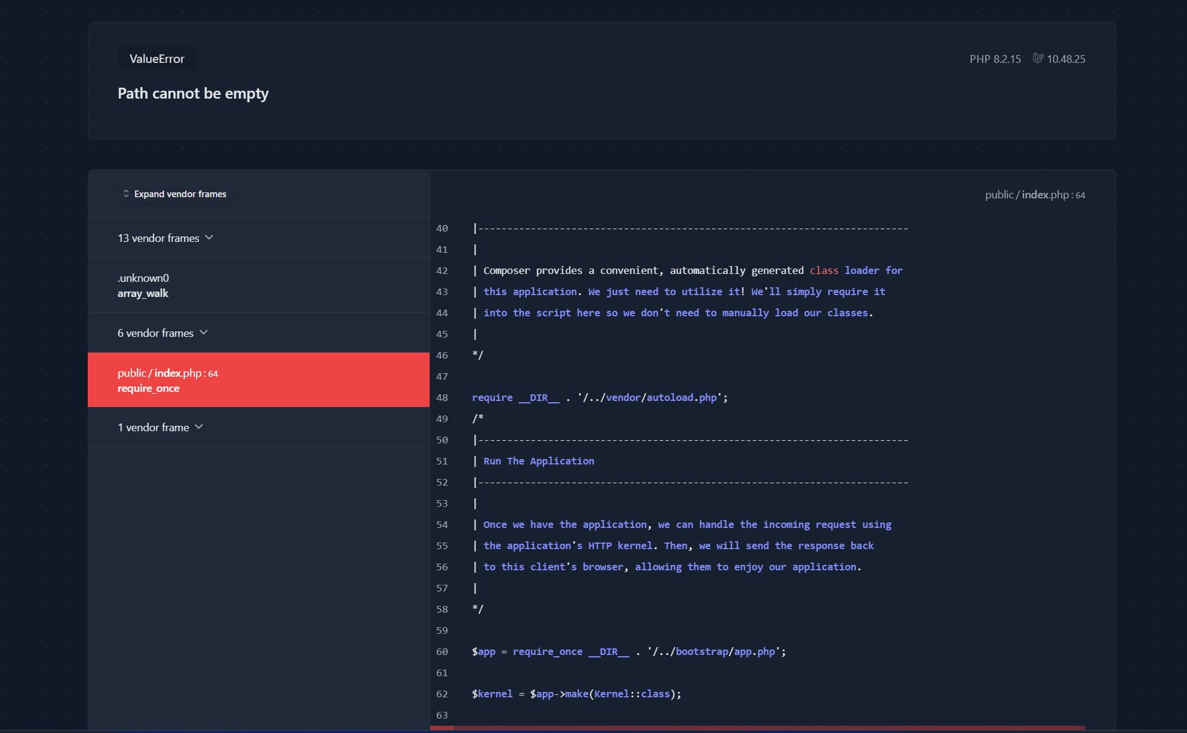Click the ValueError exception badge
The image size is (1187, 733).
157,59
